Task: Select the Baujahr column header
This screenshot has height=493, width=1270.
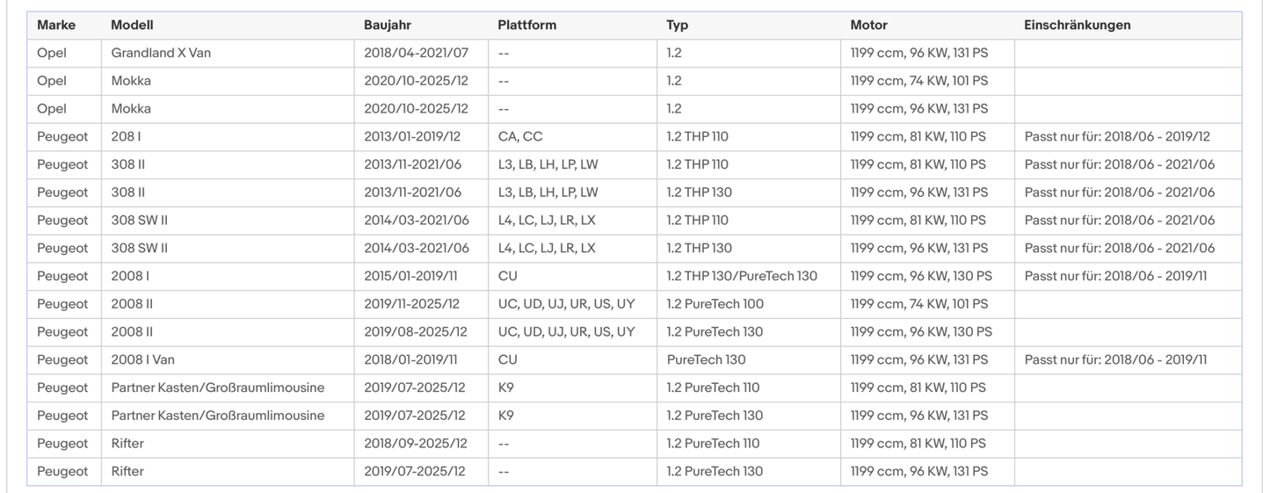Action: tap(388, 25)
